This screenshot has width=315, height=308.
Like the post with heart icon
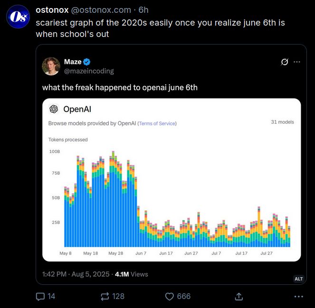tap(169, 296)
